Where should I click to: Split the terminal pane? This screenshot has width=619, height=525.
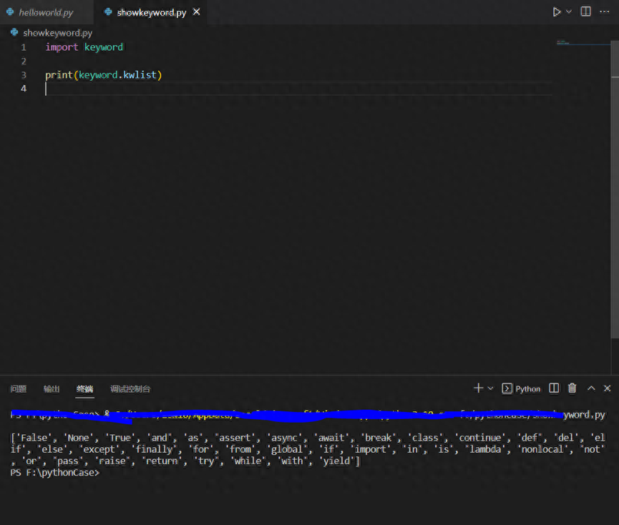(x=554, y=388)
